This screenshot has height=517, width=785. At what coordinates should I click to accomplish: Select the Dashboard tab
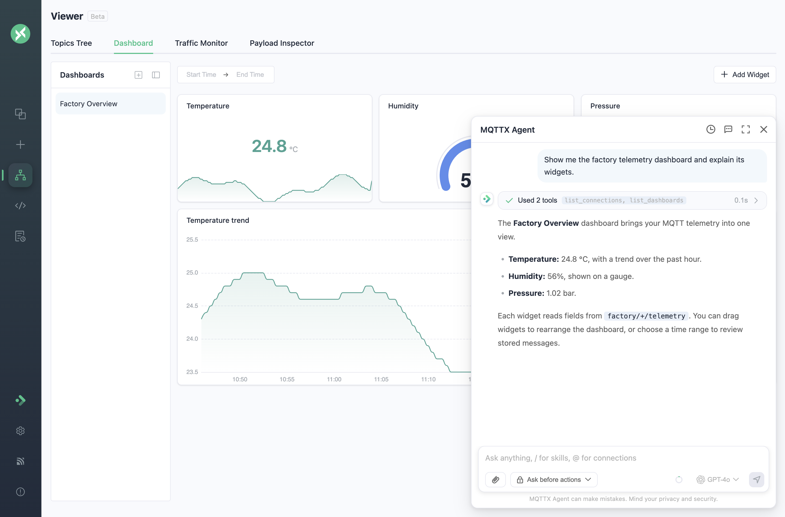(x=133, y=43)
